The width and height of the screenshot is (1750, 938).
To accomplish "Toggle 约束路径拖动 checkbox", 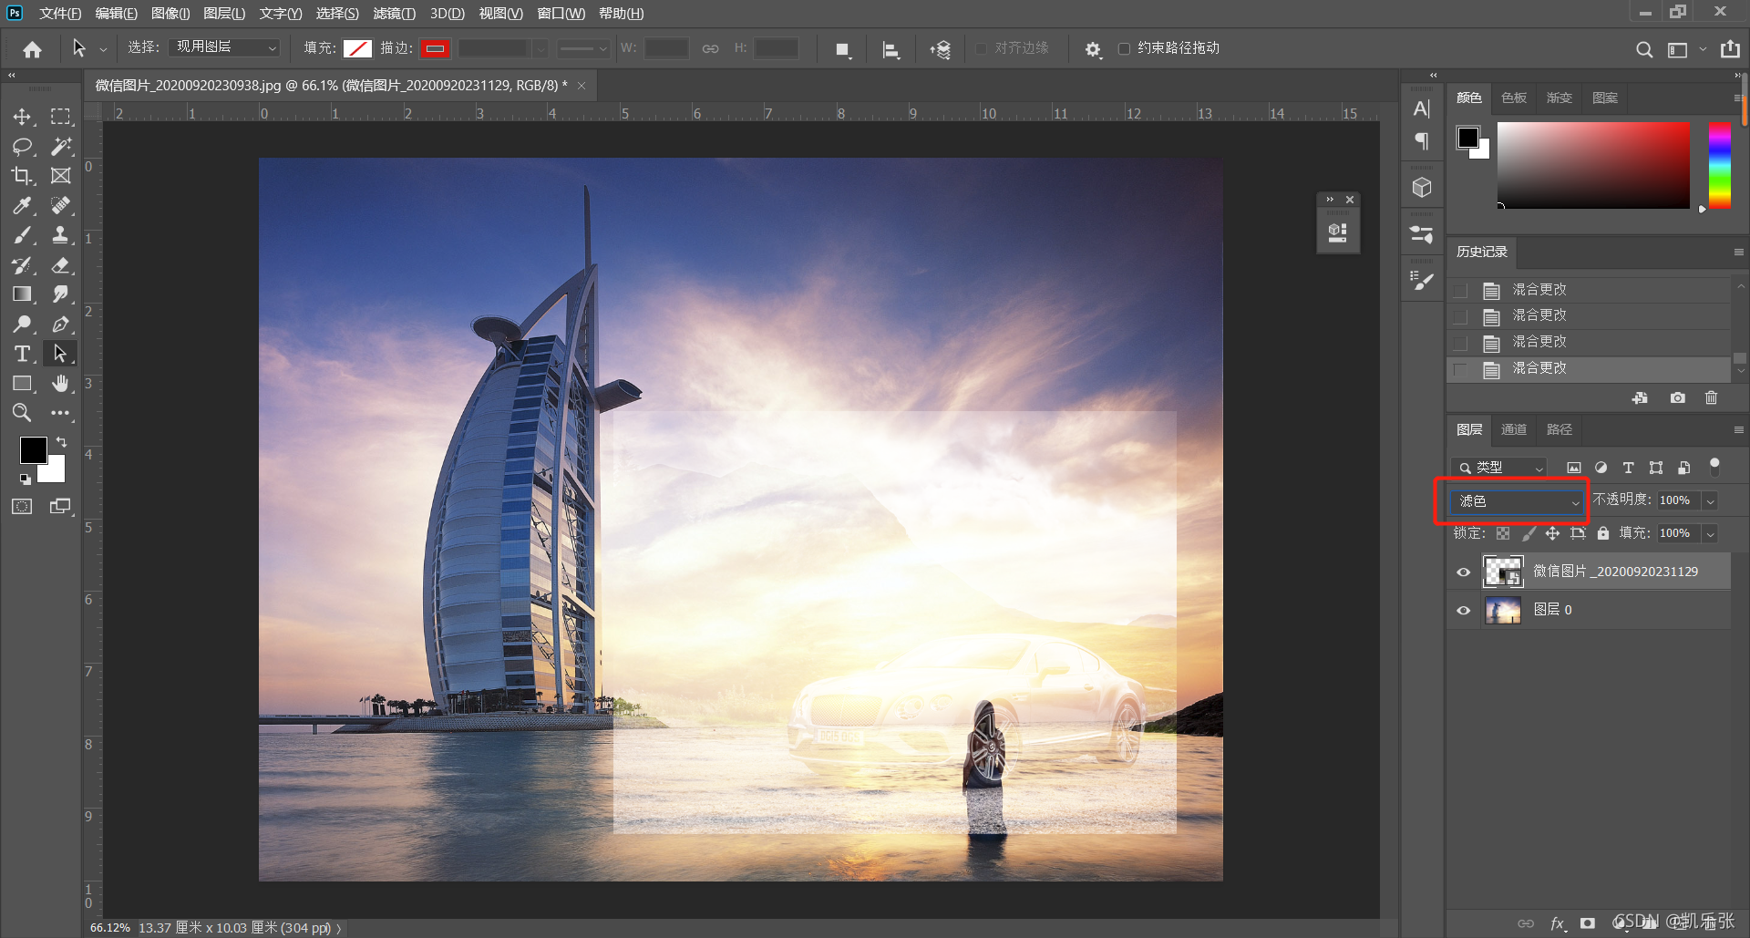I will (x=1124, y=48).
